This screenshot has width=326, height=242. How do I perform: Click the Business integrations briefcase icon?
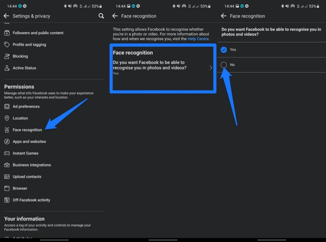click(x=7, y=165)
